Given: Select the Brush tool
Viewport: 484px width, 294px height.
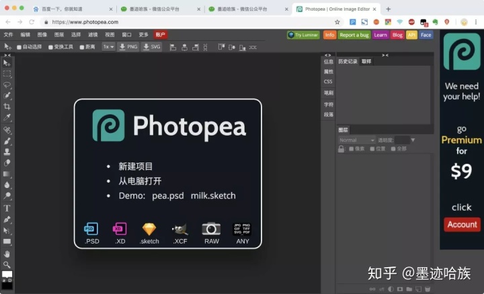Looking at the screenshot, I should pyautogui.click(x=7, y=141).
